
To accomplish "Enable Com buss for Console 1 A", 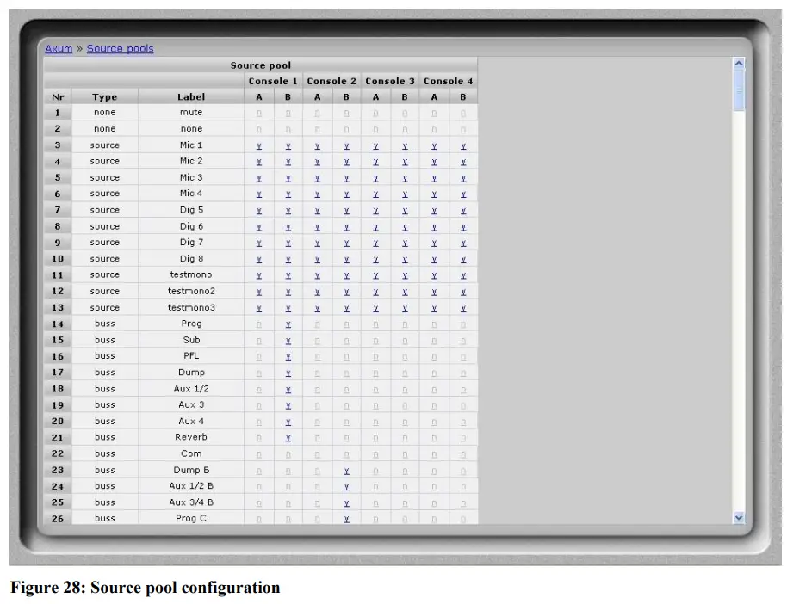I will click(x=259, y=455).
